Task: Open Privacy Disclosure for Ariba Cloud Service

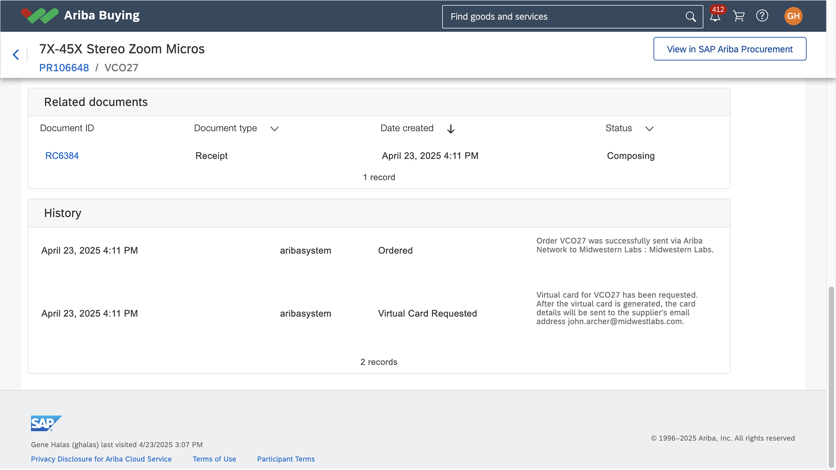Action: click(x=101, y=459)
